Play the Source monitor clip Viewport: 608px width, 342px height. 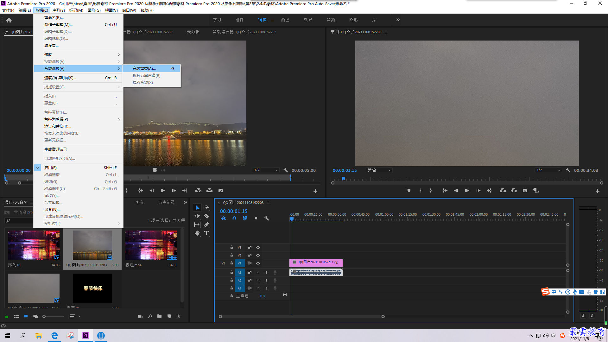(x=162, y=191)
